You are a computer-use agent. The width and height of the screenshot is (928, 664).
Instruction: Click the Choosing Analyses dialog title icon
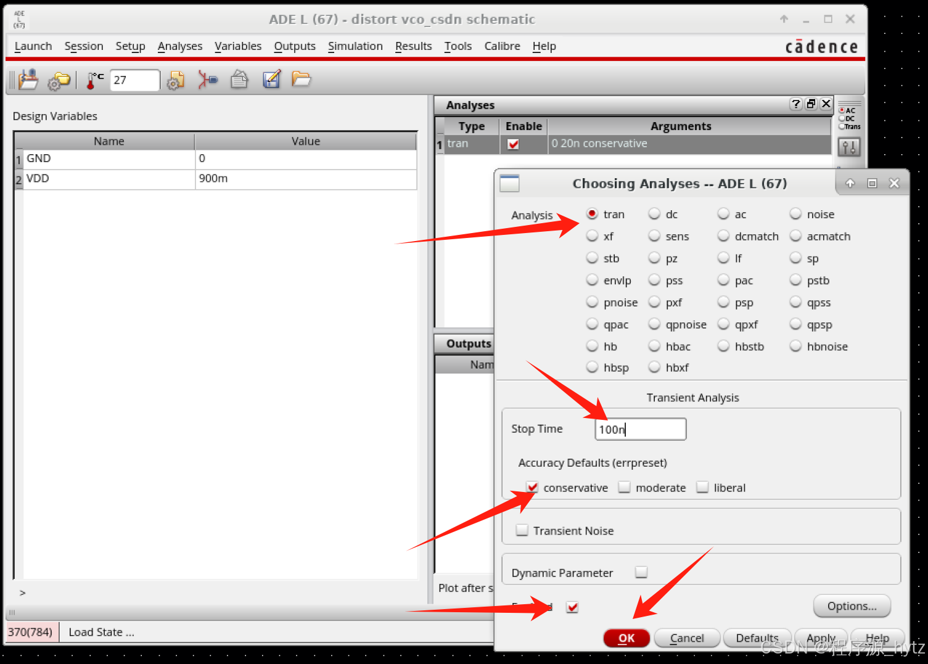coord(509,183)
